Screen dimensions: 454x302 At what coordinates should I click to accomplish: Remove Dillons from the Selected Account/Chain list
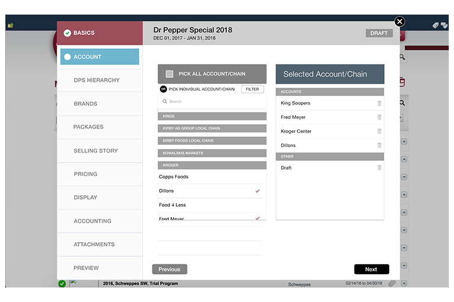click(379, 145)
